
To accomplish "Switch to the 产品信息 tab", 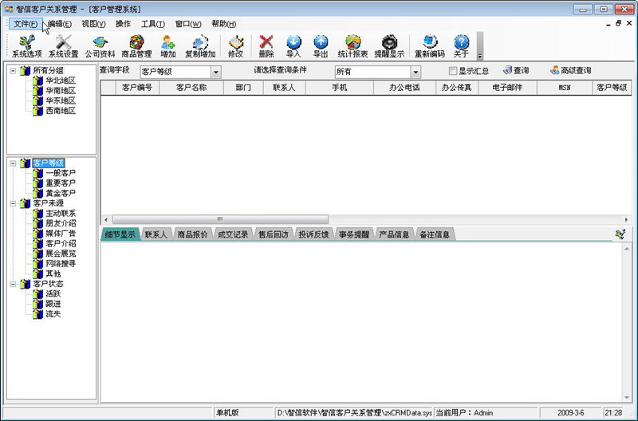I will (x=394, y=234).
